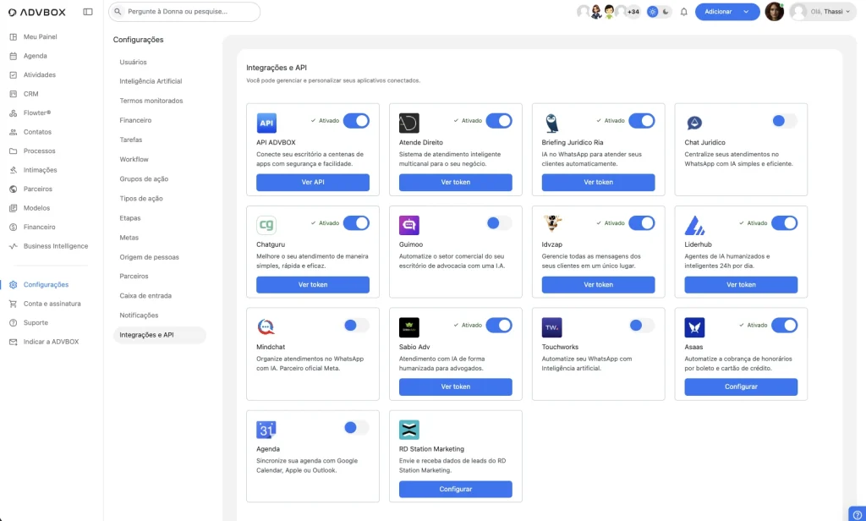
Task: Click the search magnifier icon
Action: pos(118,12)
